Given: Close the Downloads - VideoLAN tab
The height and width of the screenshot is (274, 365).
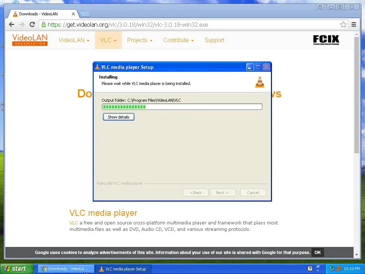Looking at the screenshot, I should 73,14.
